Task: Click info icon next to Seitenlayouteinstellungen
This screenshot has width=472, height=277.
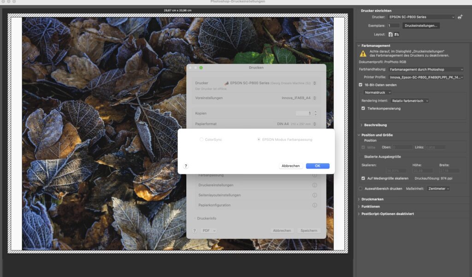Action: tap(314, 195)
